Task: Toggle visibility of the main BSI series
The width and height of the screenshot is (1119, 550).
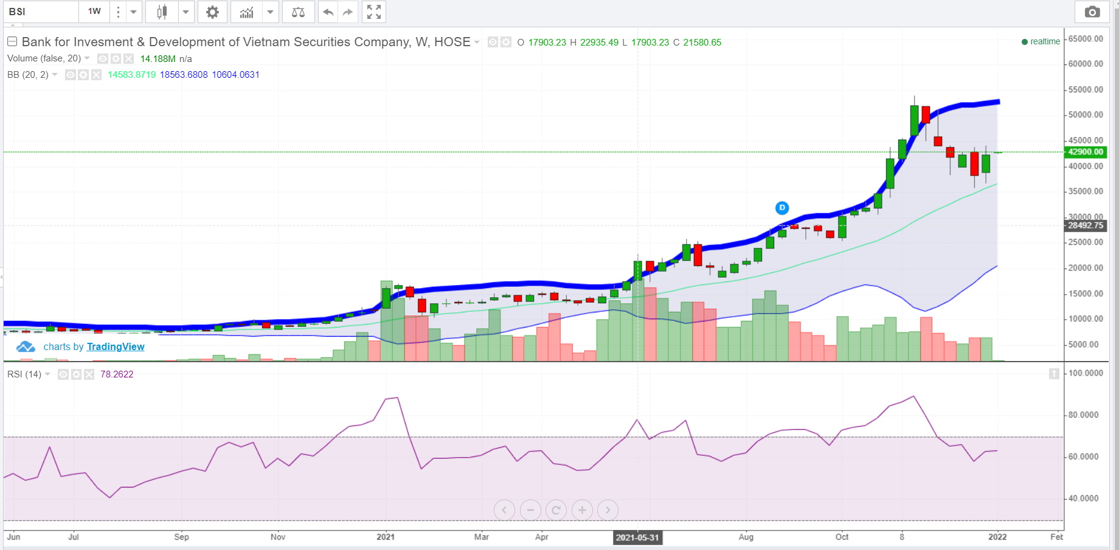Action: (493, 42)
